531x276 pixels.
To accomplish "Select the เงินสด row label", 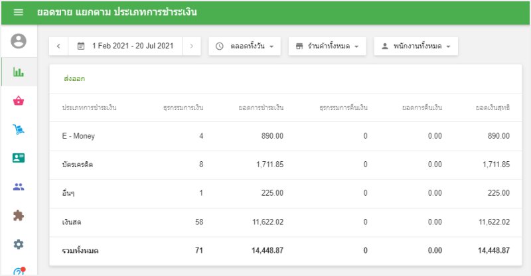I will click(72, 222).
